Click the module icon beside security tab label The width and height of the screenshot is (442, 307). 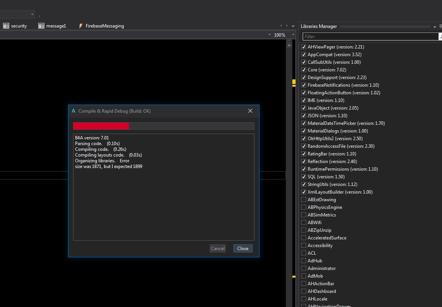coord(5,26)
